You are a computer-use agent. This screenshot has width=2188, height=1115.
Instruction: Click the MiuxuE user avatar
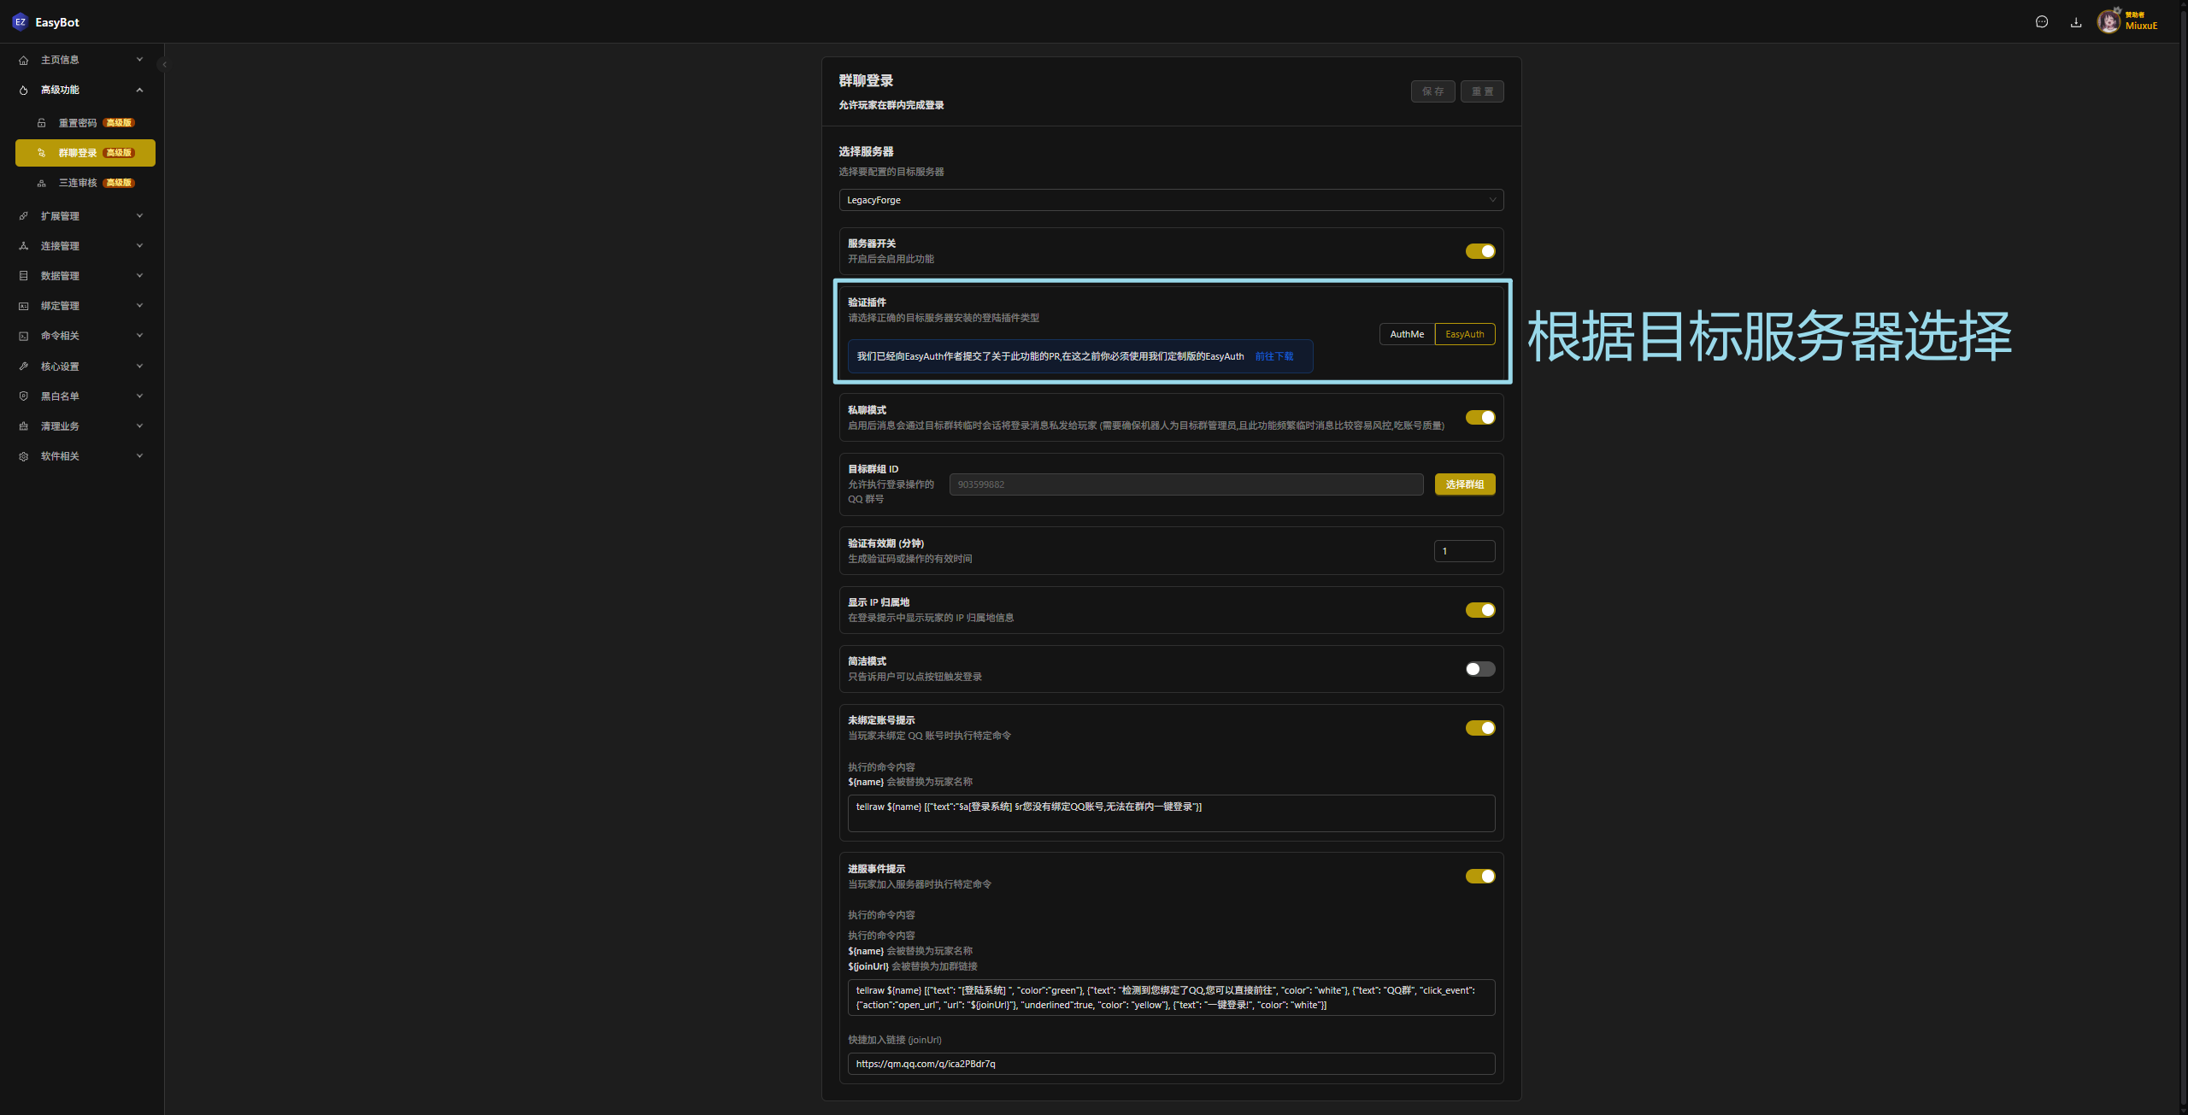coord(2109,22)
